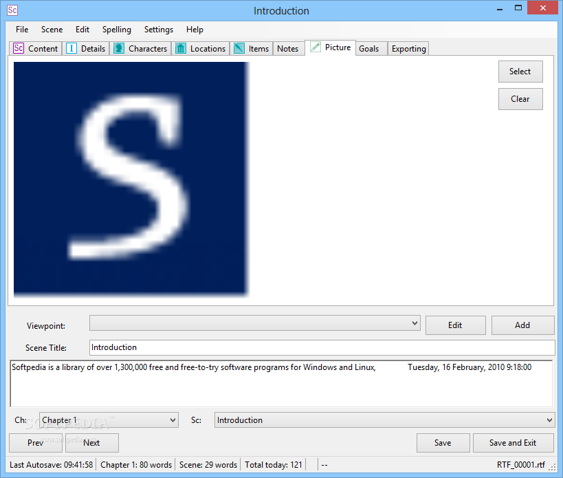Open the Edit menu
Image resolution: width=563 pixels, height=478 pixels.
point(82,30)
